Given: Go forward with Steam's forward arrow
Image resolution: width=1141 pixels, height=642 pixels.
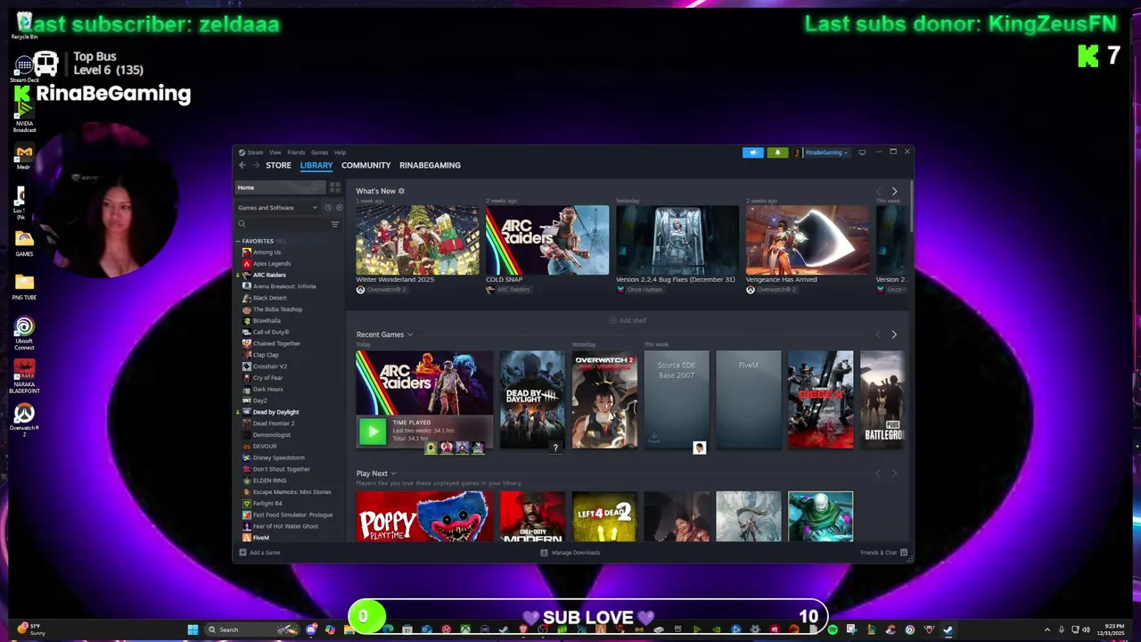Looking at the screenshot, I should (x=256, y=165).
